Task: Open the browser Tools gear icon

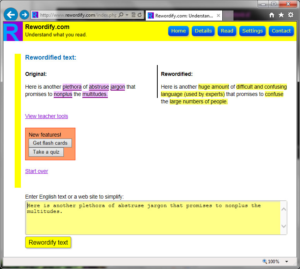Action: [x=291, y=15]
